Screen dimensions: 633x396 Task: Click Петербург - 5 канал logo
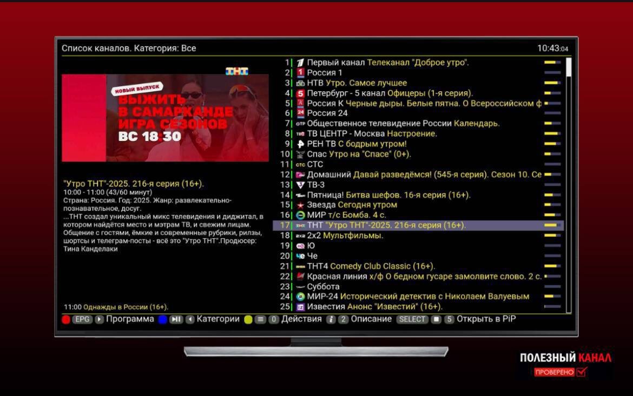coord(300,93)
